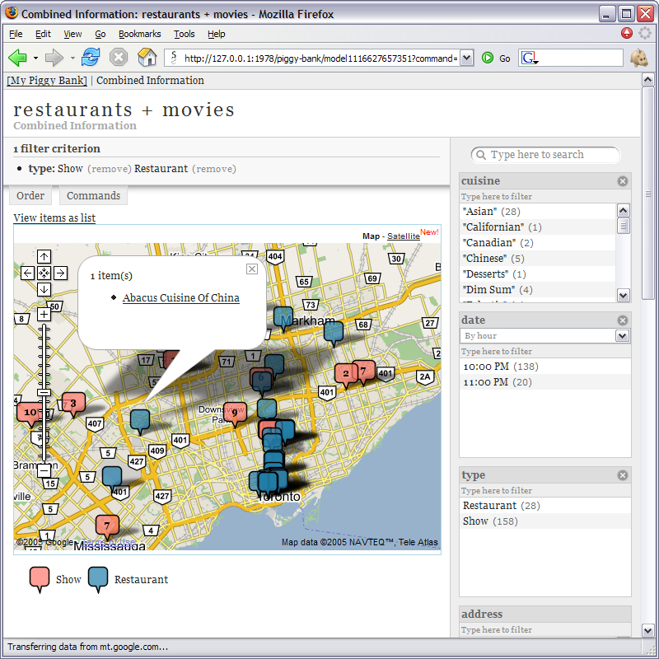Open the search engine selector dropdown
The height and width of the screenshot is (659, 659).
click(x=529, y=58)
